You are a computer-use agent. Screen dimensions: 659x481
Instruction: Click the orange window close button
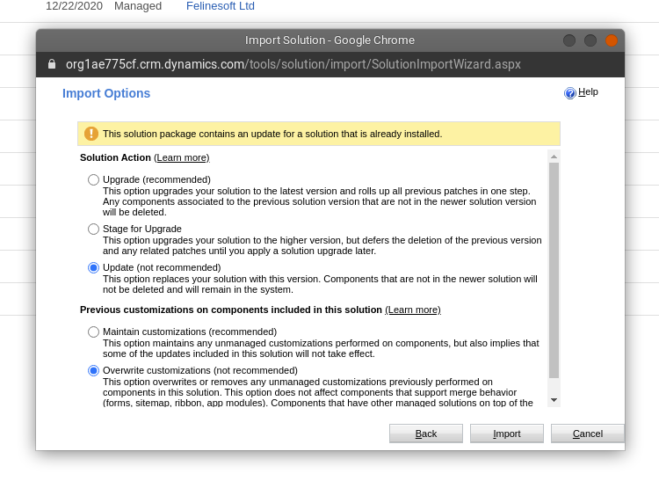pos(611,40)
